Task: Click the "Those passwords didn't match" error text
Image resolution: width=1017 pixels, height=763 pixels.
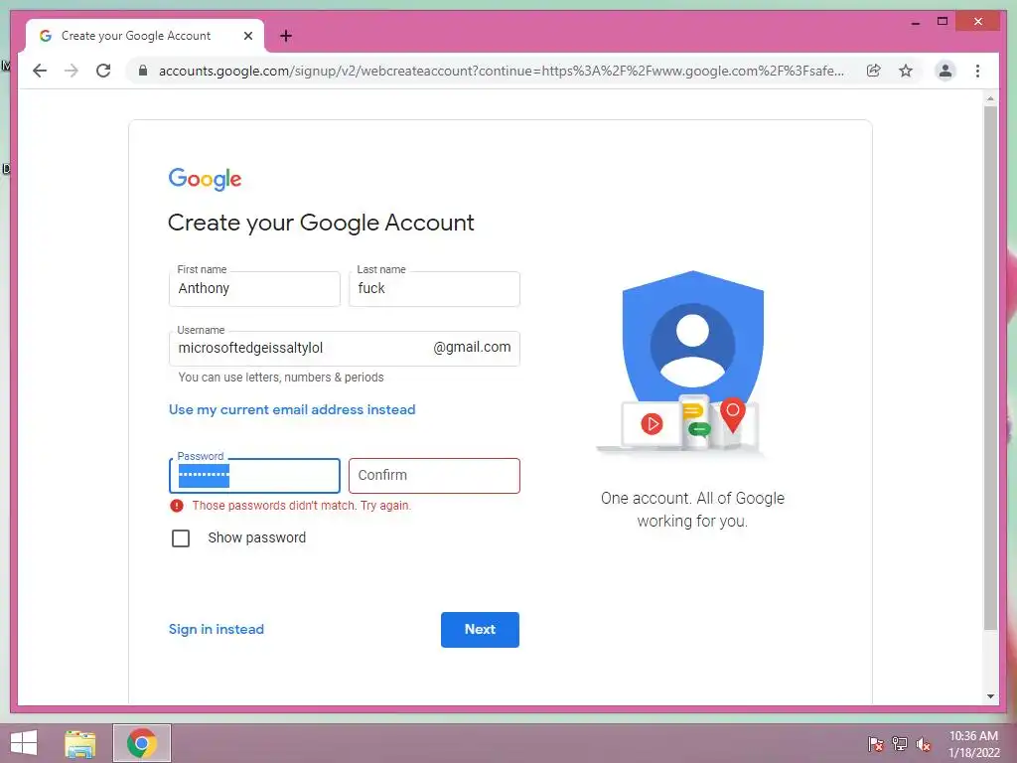Action: pos(302,506)
